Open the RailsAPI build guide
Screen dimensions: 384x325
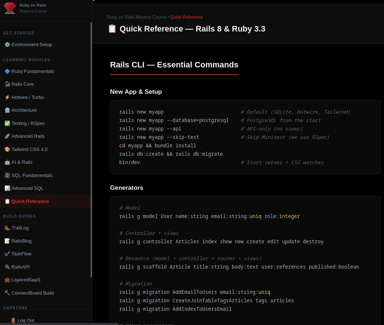(45, 267)
